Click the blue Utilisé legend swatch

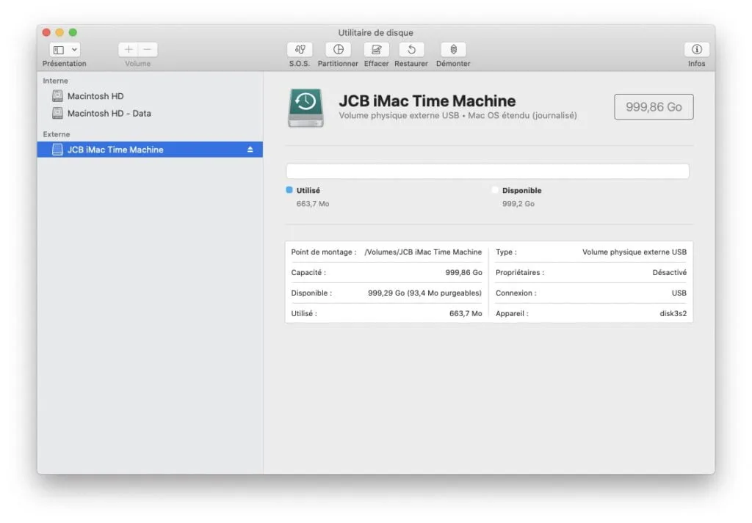[291, 190]
